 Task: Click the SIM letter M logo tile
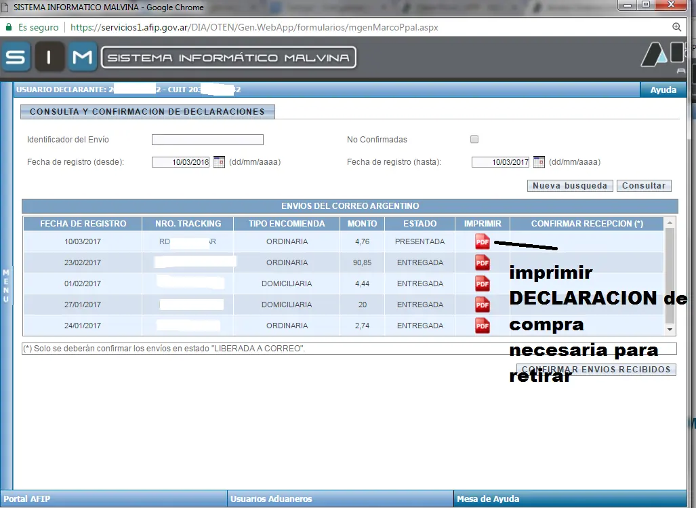click(x=83, y=57)
